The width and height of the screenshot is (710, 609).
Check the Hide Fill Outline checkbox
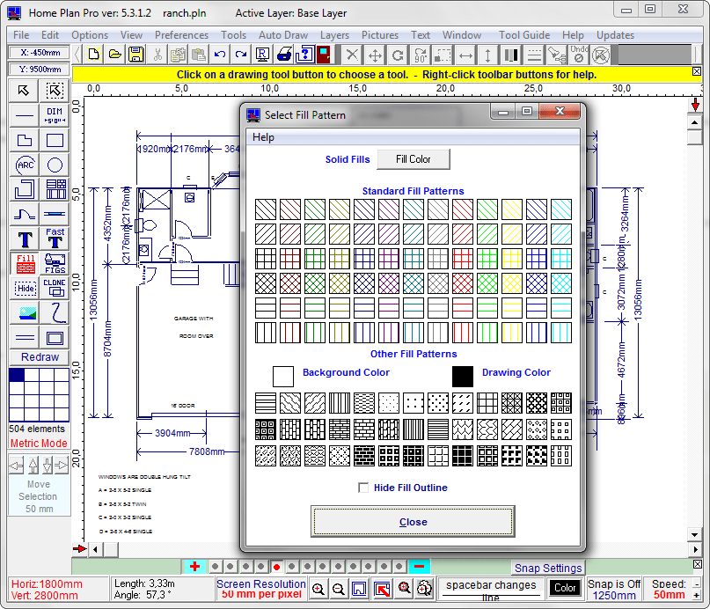click(363, 488)
